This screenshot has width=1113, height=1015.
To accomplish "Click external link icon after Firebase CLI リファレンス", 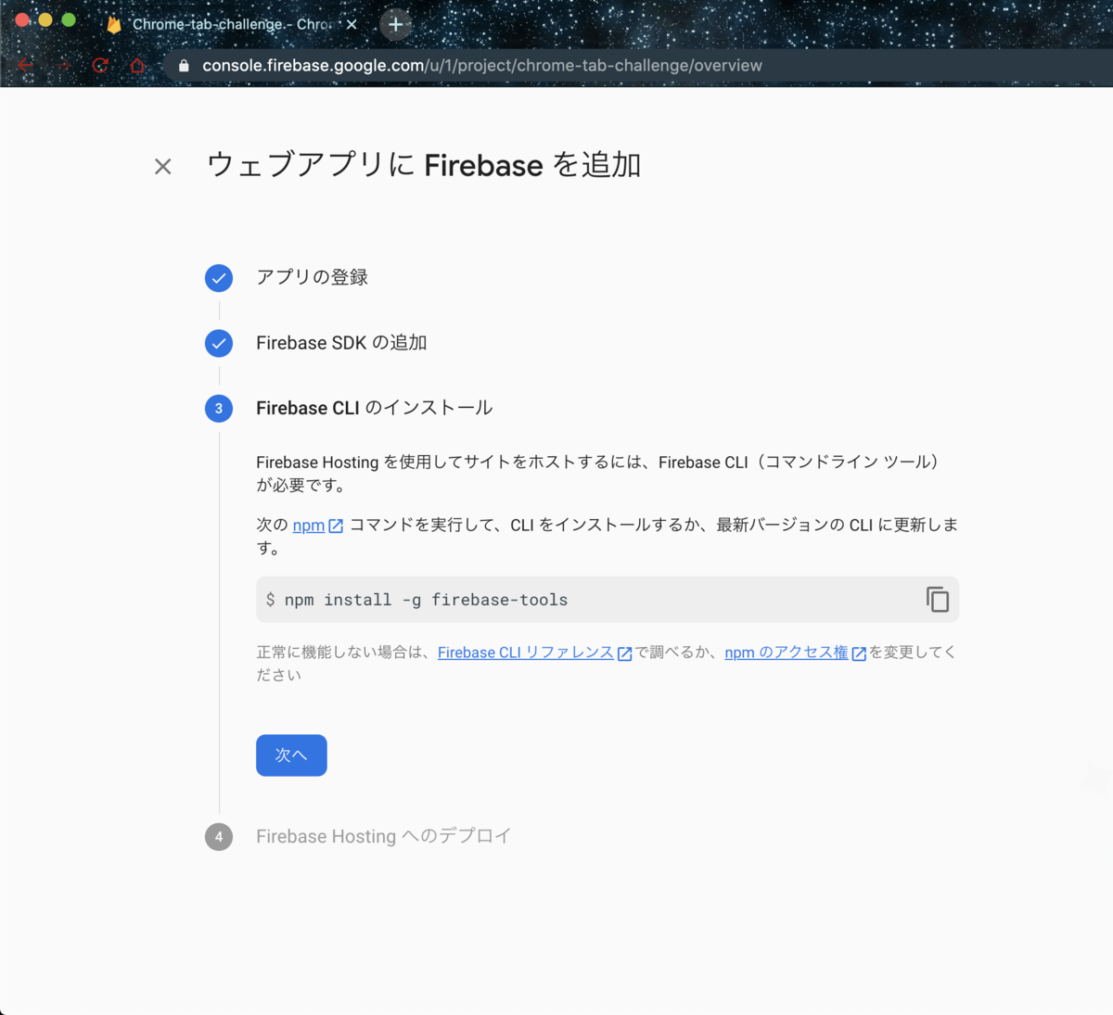I will (624, 653).
